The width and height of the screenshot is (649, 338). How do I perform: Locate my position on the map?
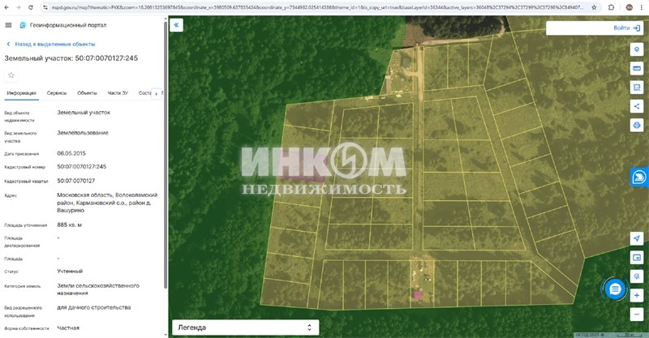[637, 238]
